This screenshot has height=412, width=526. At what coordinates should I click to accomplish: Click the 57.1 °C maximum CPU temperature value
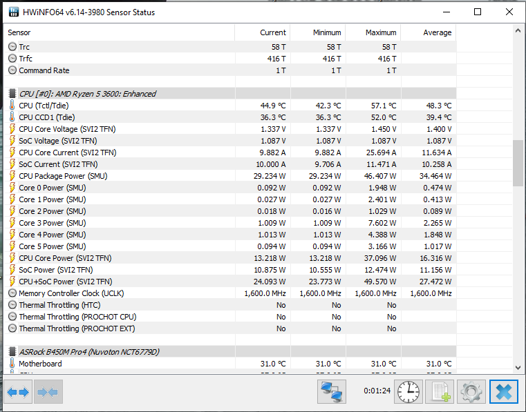[384, 106]
